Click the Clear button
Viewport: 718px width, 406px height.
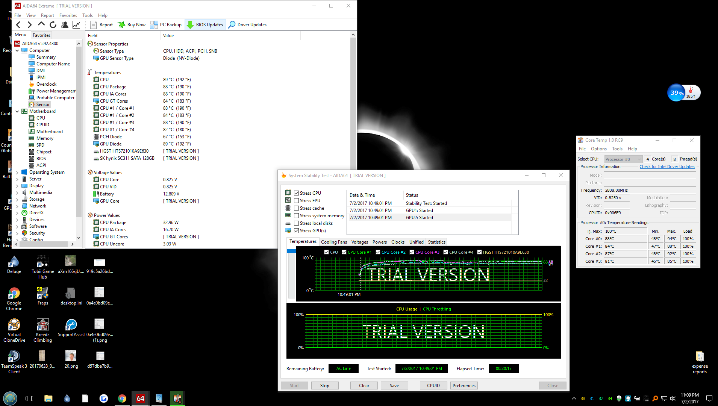coord(364,386)
